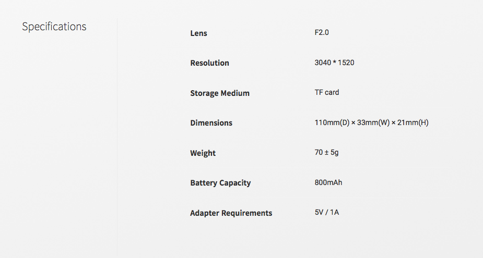
Task: Click the word Medium in Storage Medium
Action: pos(235,93)
